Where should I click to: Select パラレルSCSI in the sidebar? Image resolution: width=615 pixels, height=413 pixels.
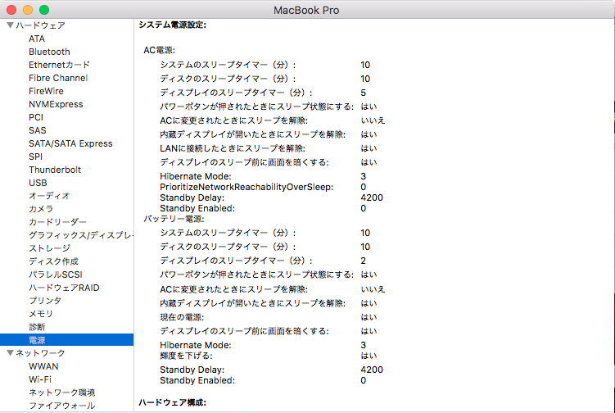(56, 275)
